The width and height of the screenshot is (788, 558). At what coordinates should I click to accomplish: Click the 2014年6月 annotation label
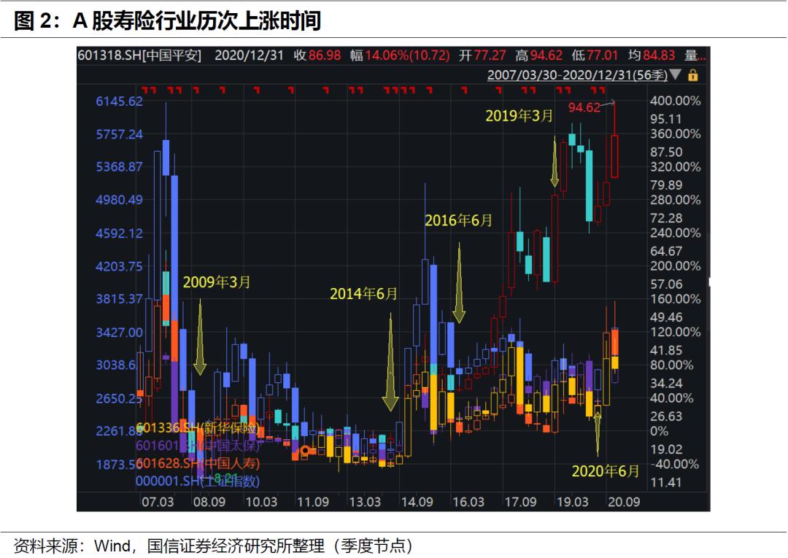pos(363,294)
